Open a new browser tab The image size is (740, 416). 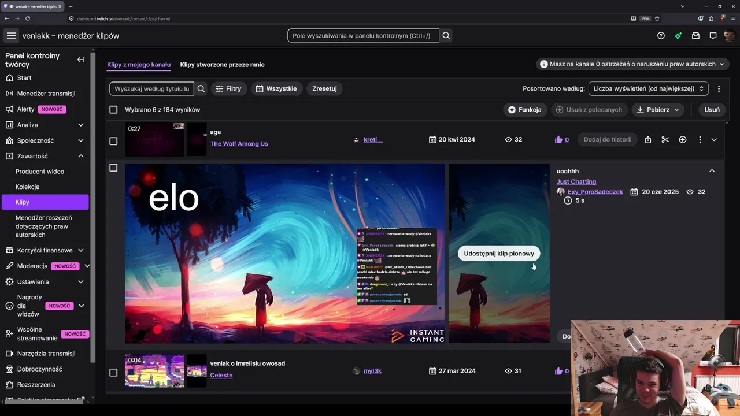pyautogui.click(x=71, y=6)
